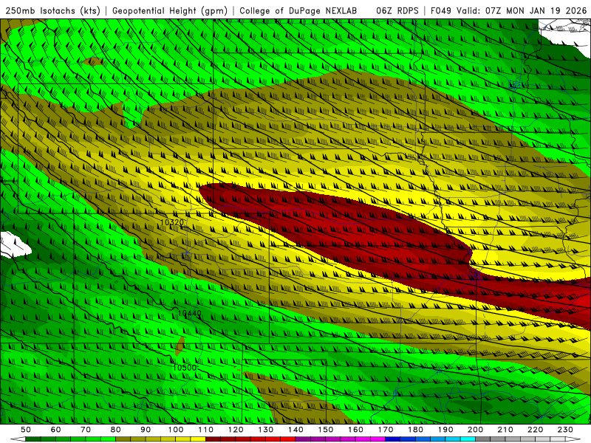Click the '06Z RDPS' model run label

[x=397, y=10]
